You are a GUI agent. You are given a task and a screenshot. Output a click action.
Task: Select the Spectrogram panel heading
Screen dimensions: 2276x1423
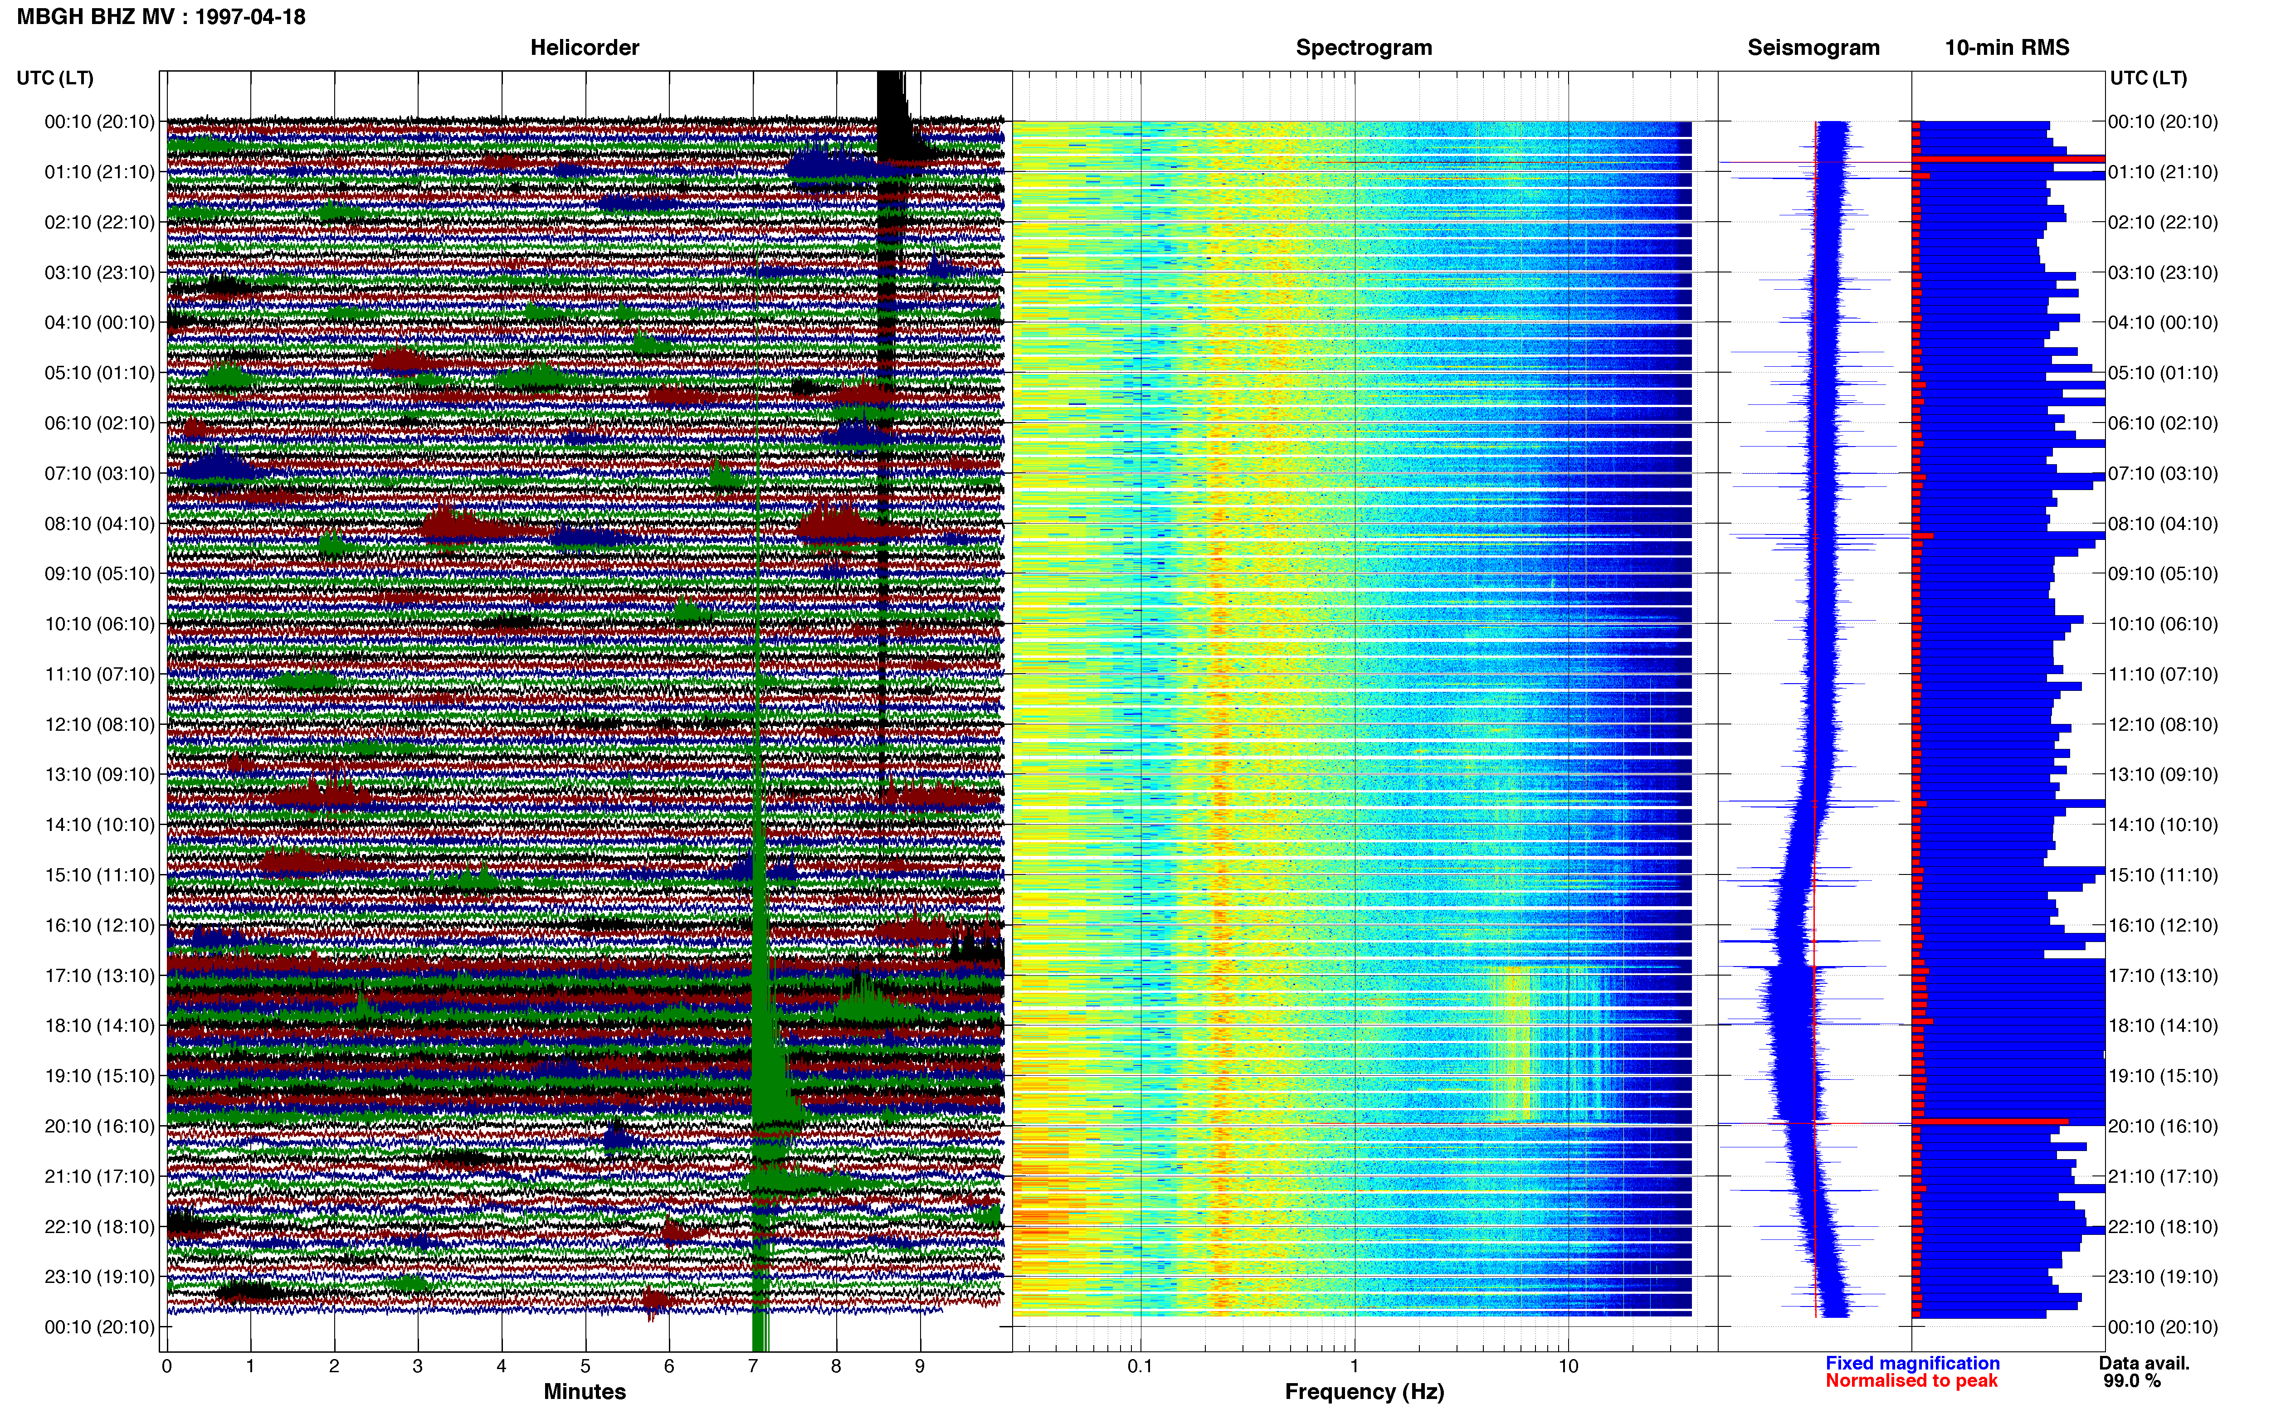1364,47
